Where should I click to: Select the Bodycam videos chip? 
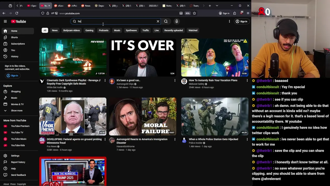coord(71,30)
